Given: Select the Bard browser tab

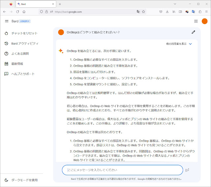Looking at the screenshot, I should [36, 4].
